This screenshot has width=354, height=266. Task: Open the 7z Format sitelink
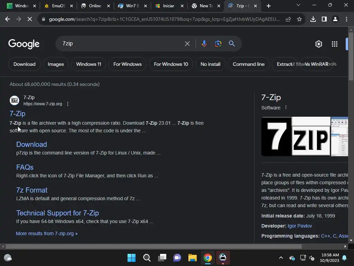[32, 190]
